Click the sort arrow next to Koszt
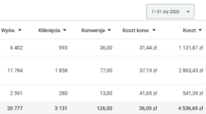This screenshot has width=206, height=114. tap(200, 30)
